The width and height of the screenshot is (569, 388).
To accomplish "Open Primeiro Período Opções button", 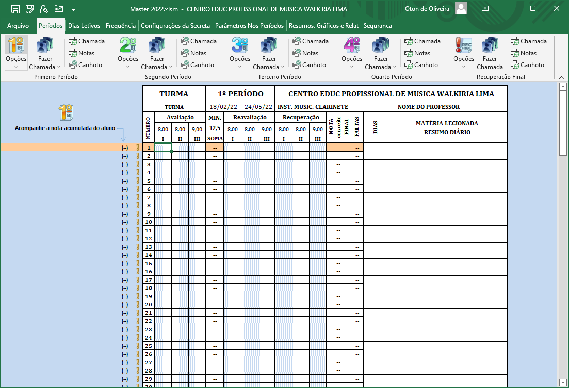I will click(16, 52).
